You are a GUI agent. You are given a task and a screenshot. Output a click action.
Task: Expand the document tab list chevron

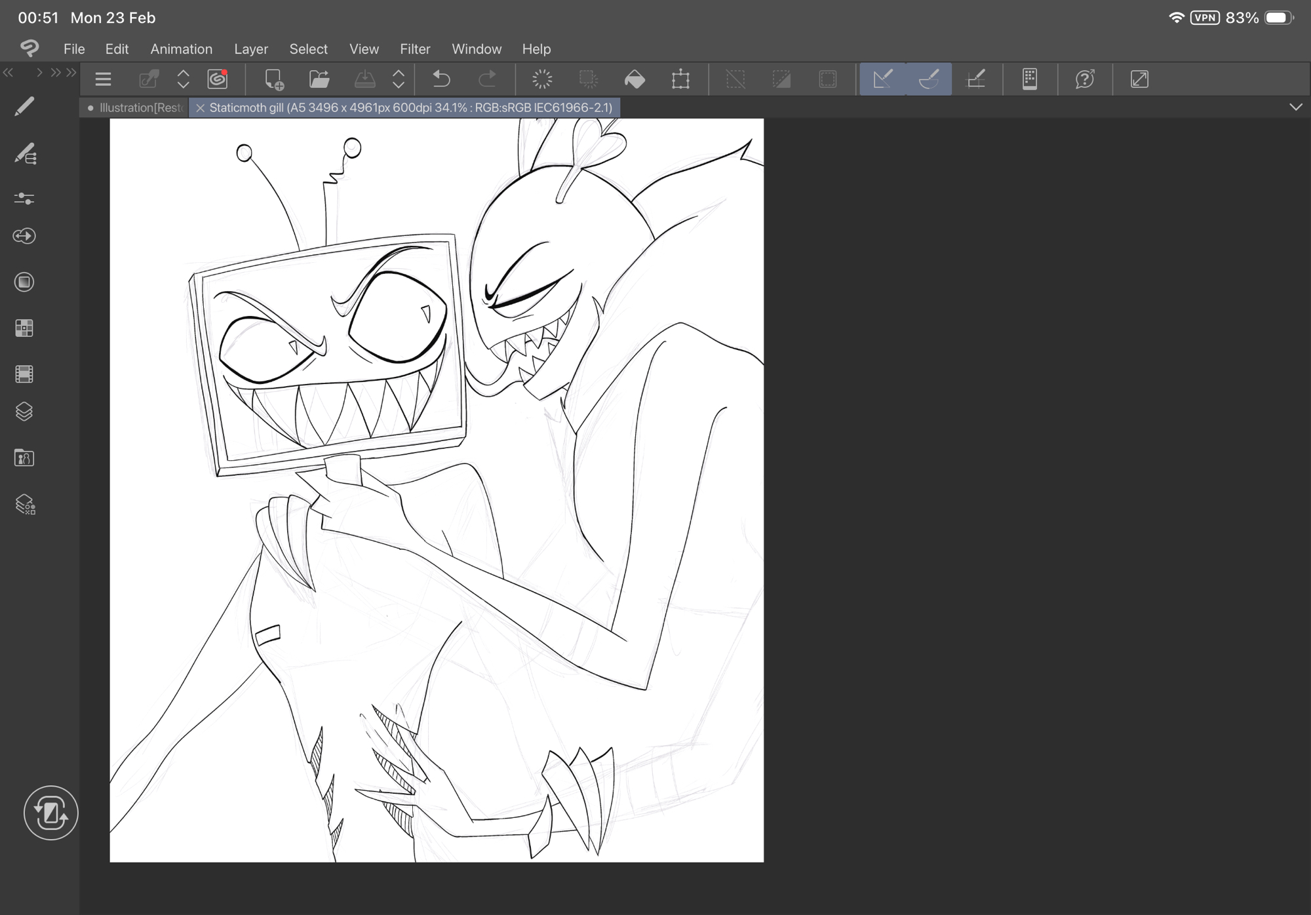(1295, 107)
